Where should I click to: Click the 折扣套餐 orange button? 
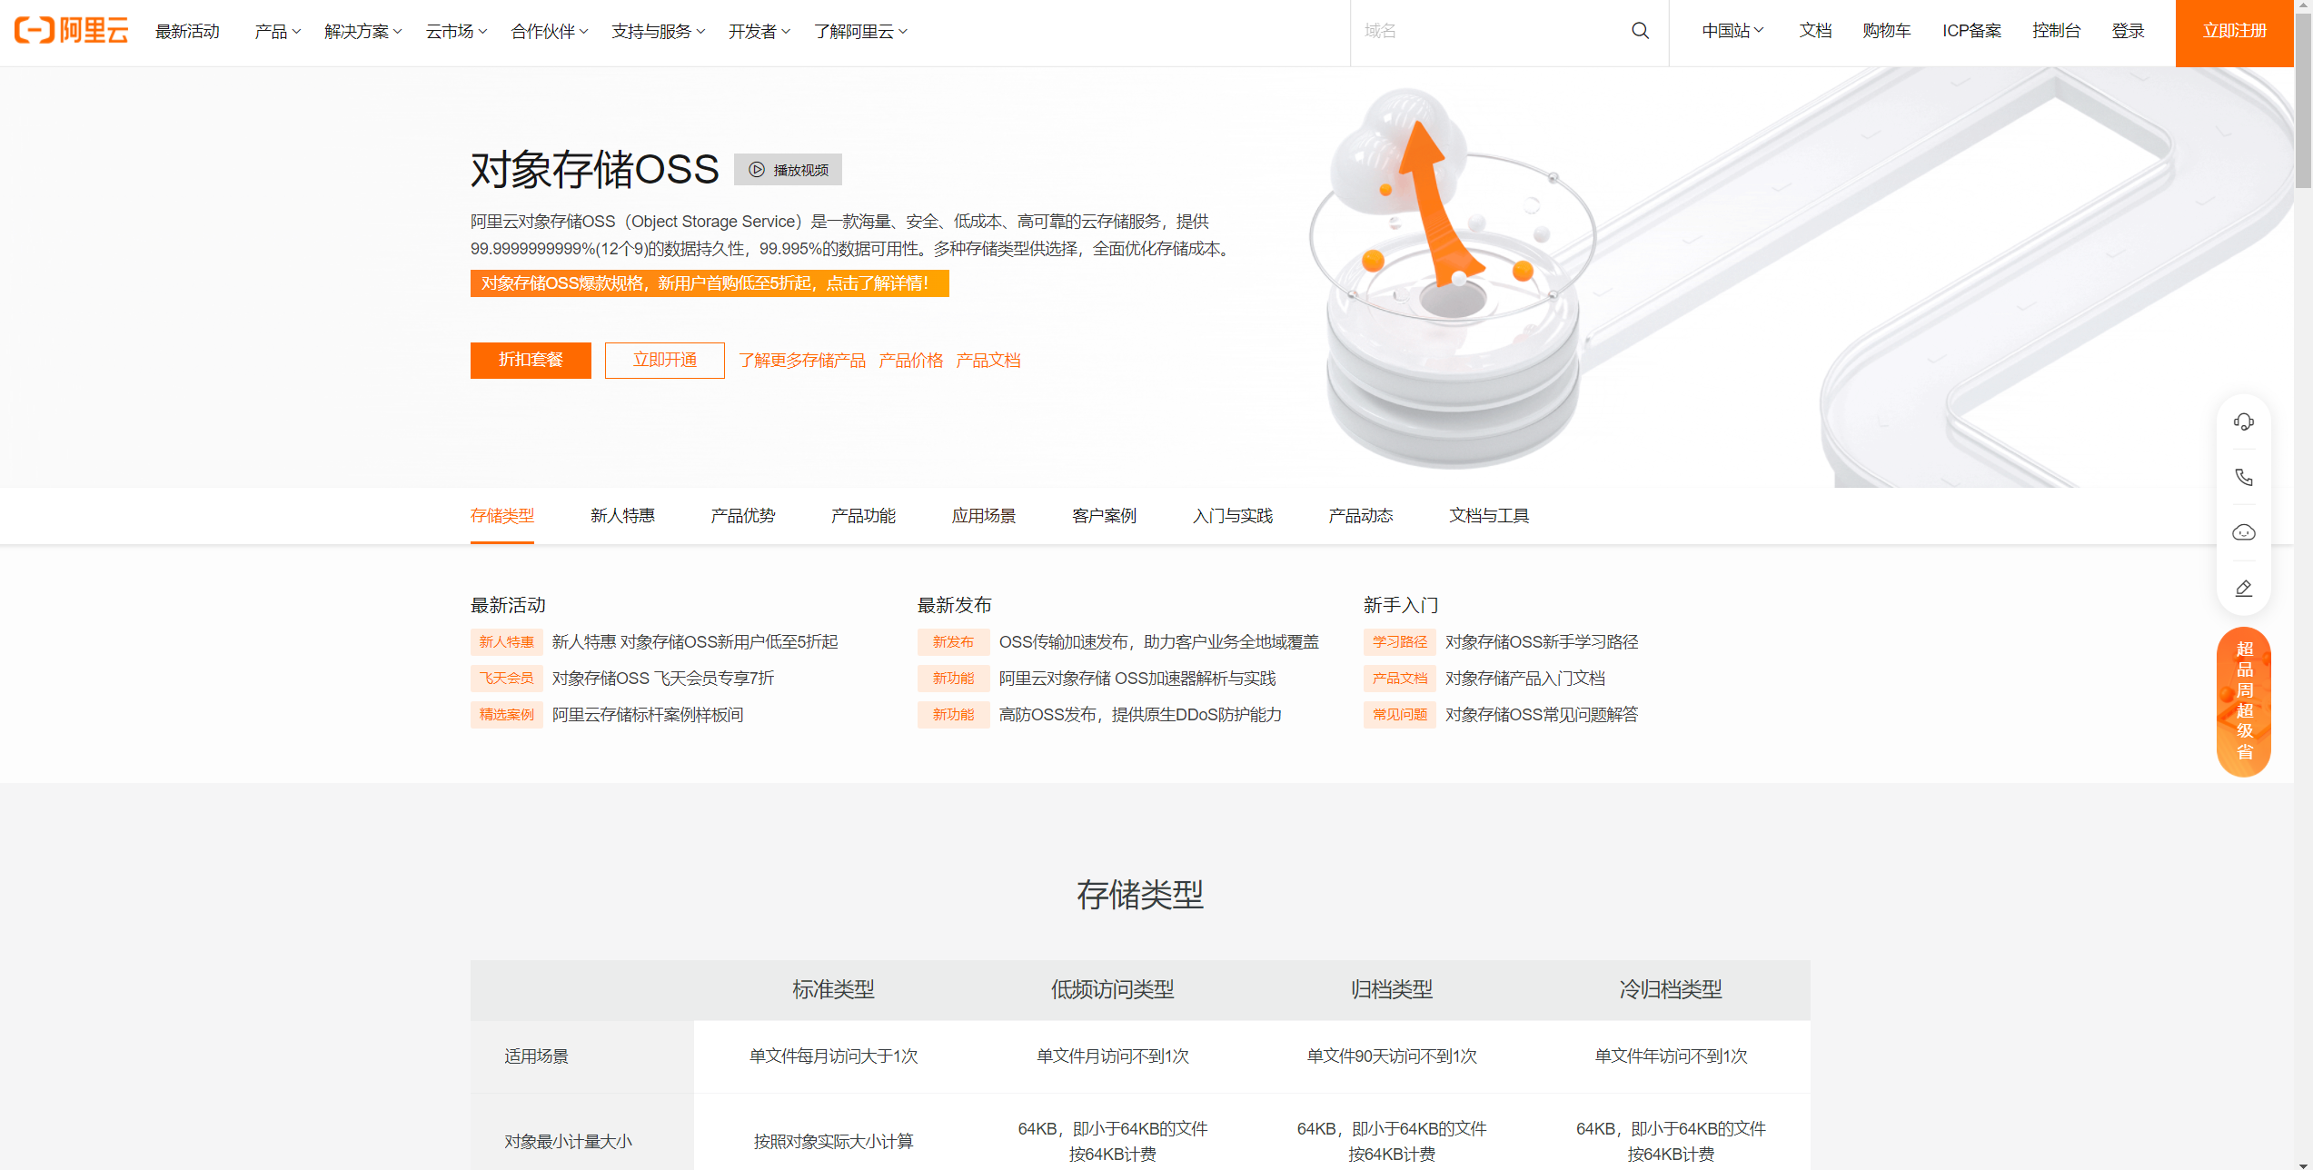(531, 360)
